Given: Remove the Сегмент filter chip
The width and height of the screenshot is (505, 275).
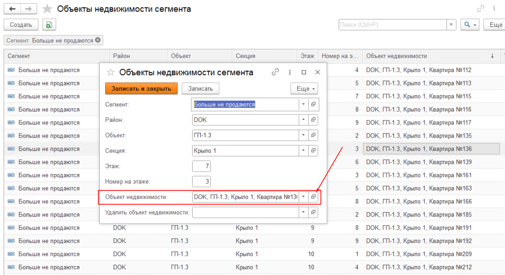Looking at the screenshot, I should click(98, 40).
